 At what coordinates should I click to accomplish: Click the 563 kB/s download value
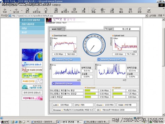[71, 54]
